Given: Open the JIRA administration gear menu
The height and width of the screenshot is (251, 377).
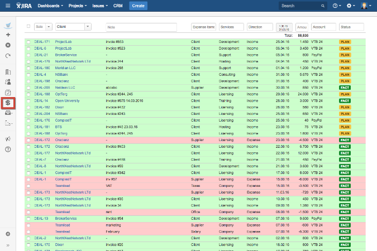Looking at the screenshot, I should coord(351,6).
